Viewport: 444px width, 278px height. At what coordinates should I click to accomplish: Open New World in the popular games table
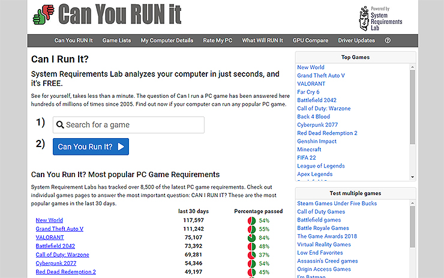coord(49,220)
